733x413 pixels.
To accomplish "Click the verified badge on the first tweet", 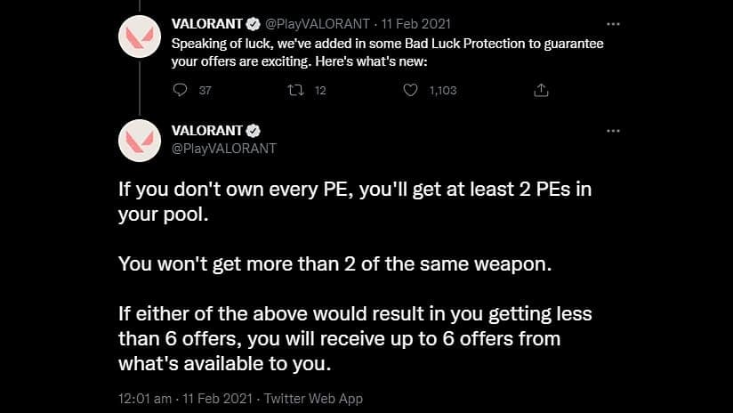I will point(253,24).
